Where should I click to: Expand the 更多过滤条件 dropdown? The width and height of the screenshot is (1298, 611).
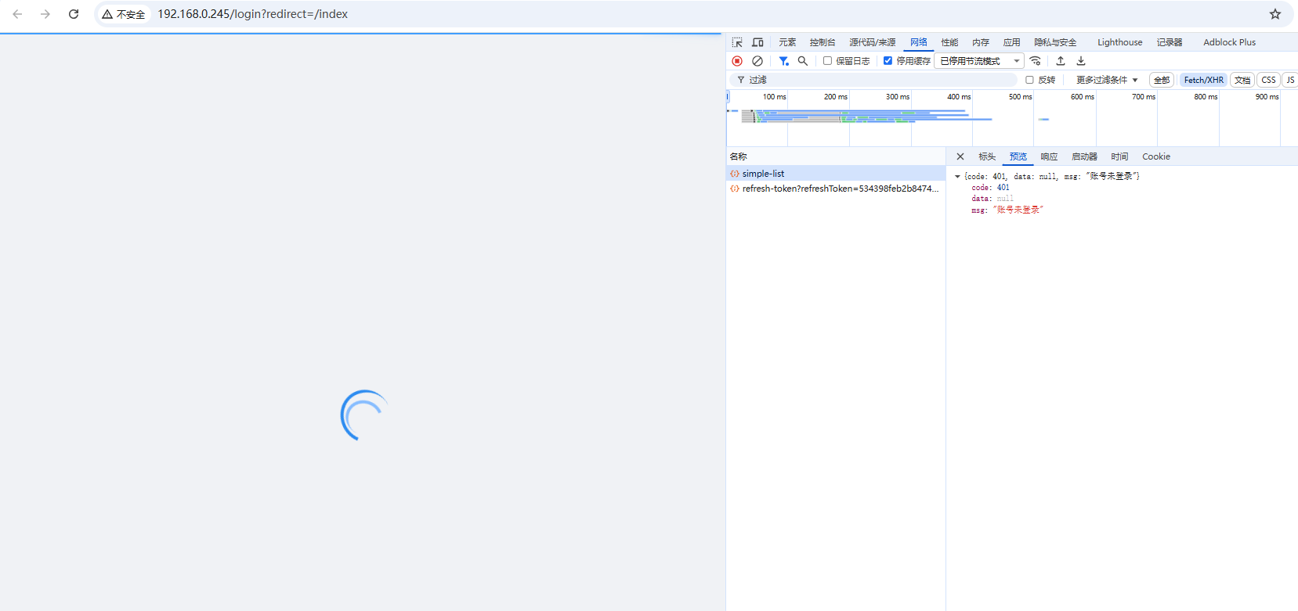coord(1106,80)
